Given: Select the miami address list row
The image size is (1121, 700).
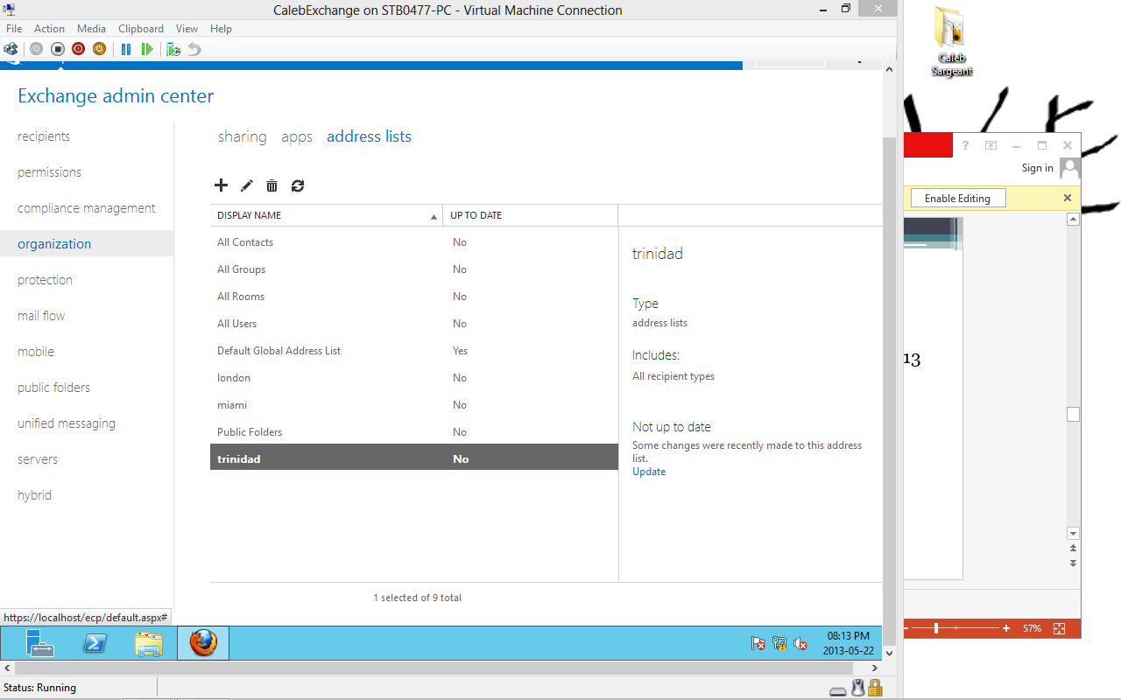Looking at the screenshot, I should point(414,405).
